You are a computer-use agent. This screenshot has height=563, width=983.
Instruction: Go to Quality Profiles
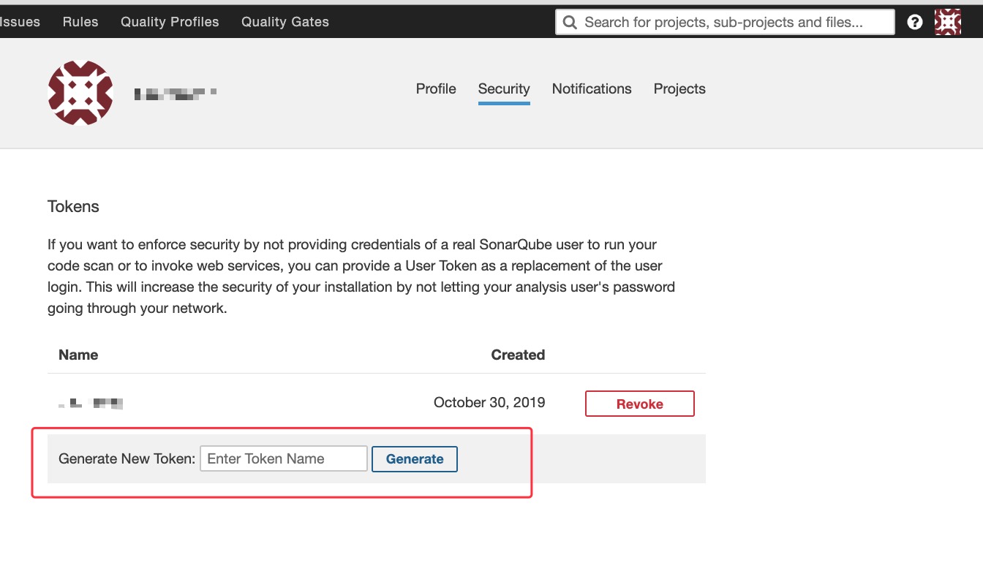[170, 22]
